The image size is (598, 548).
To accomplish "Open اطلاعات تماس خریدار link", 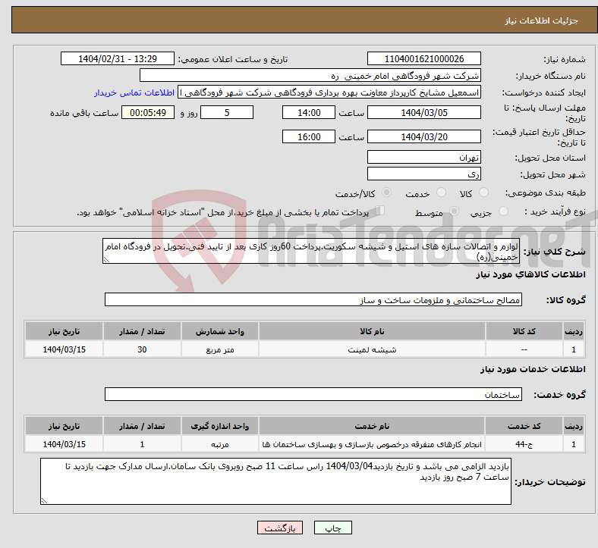I will tap(134, 92).
